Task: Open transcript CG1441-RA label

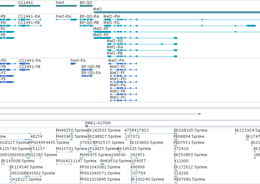Action: [29, 17]
